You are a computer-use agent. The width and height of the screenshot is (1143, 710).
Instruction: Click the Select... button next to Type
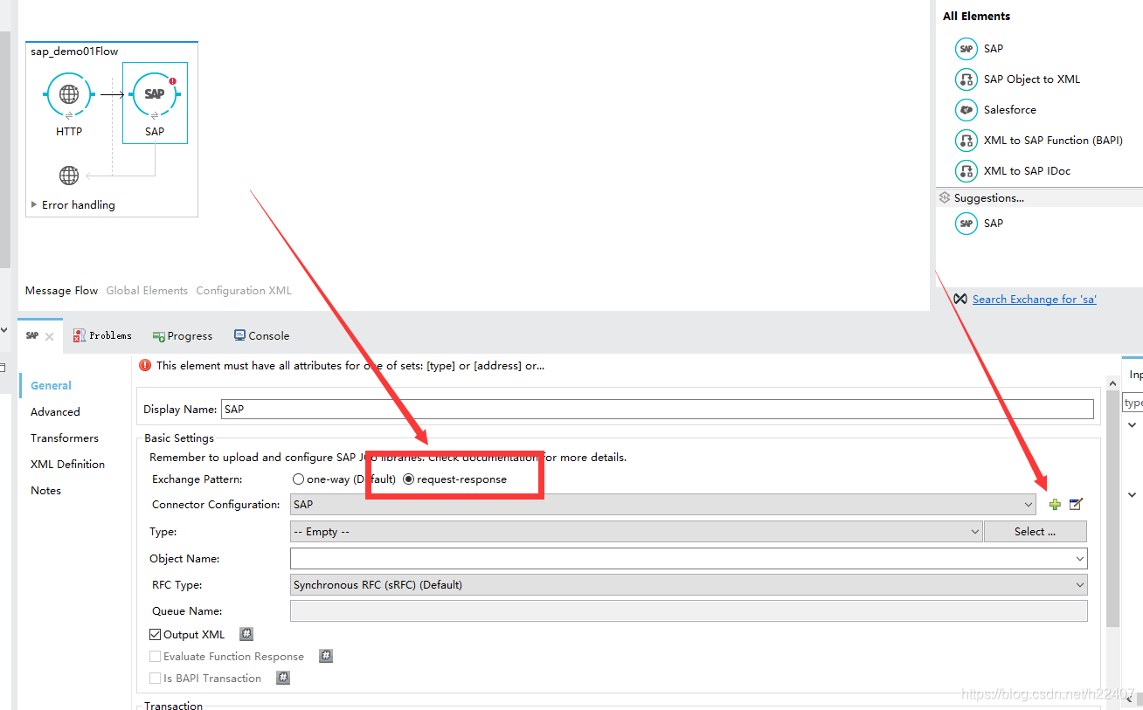[1036, 532]
